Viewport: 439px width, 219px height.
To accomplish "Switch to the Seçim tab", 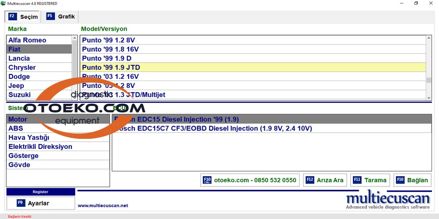I will pyautogui.click(x=23, y=17).
